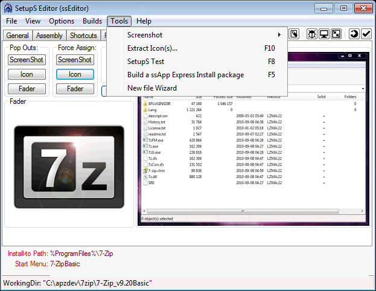Image resolution: width=376 pixels, height=291 pixels.
Task: Click Force Assign Icon button
Action: pyautogui.click(x=75, y=74)
